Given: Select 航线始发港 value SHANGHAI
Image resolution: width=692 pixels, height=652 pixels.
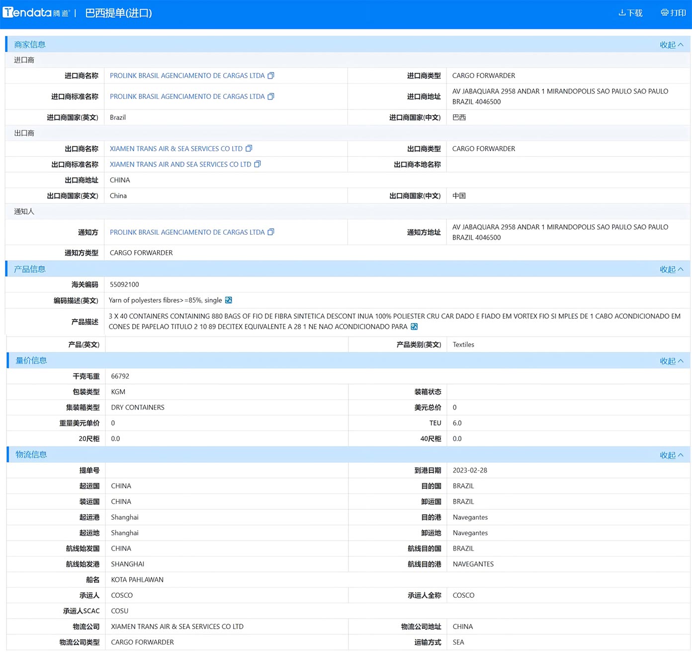Looking at the screenshot, I should click(x=128, y=564).
